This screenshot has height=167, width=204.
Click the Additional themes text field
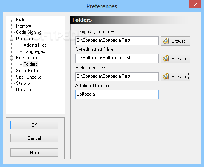117,94
